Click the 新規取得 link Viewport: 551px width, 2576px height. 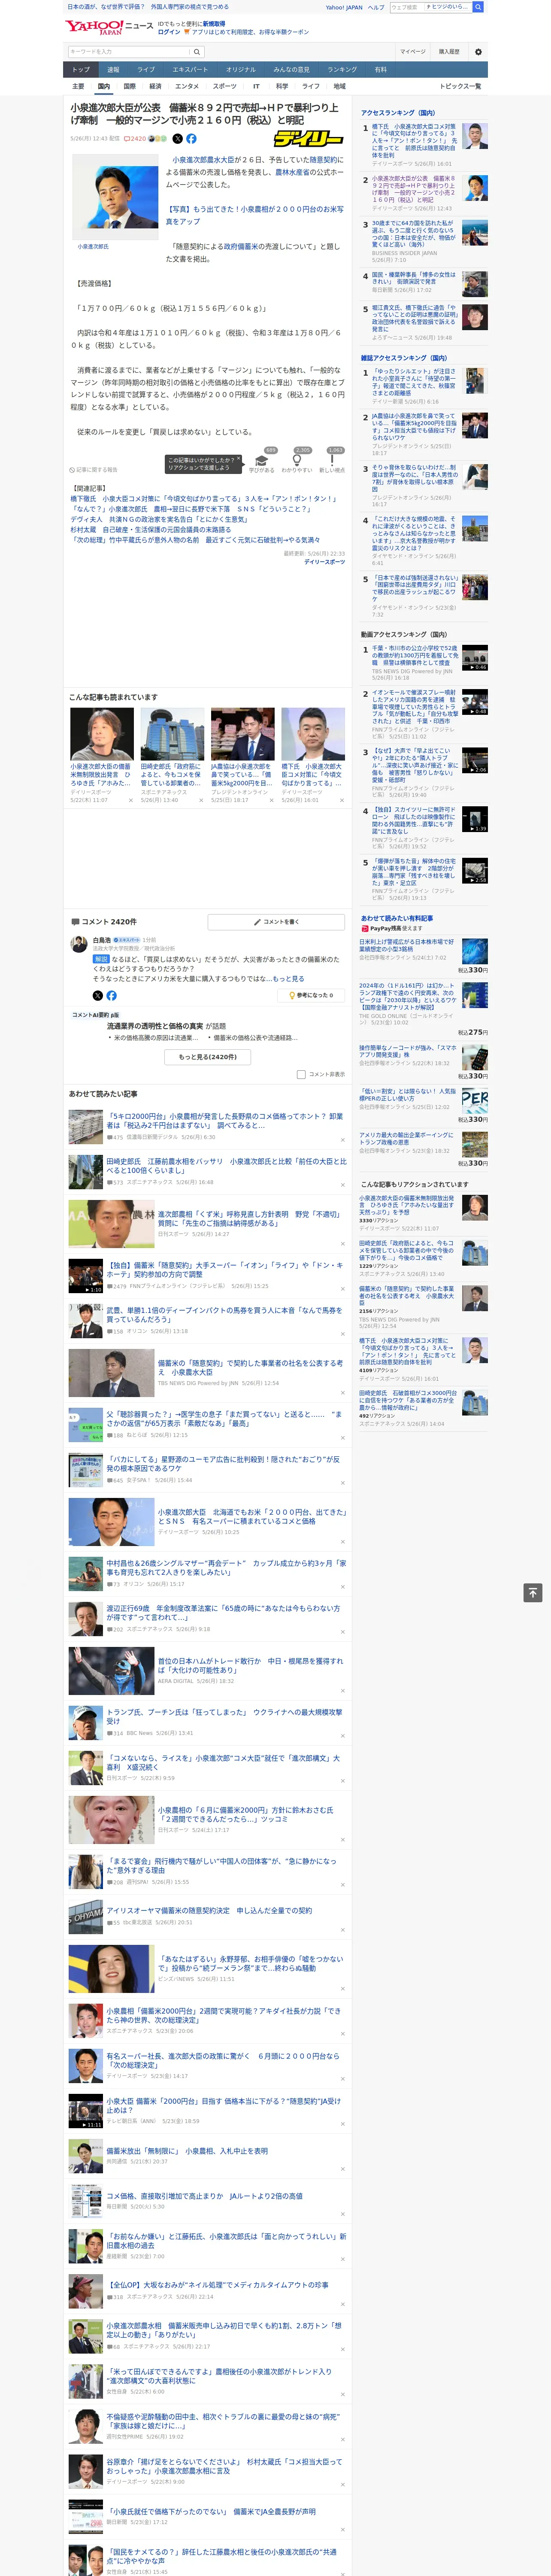point(214,23)
